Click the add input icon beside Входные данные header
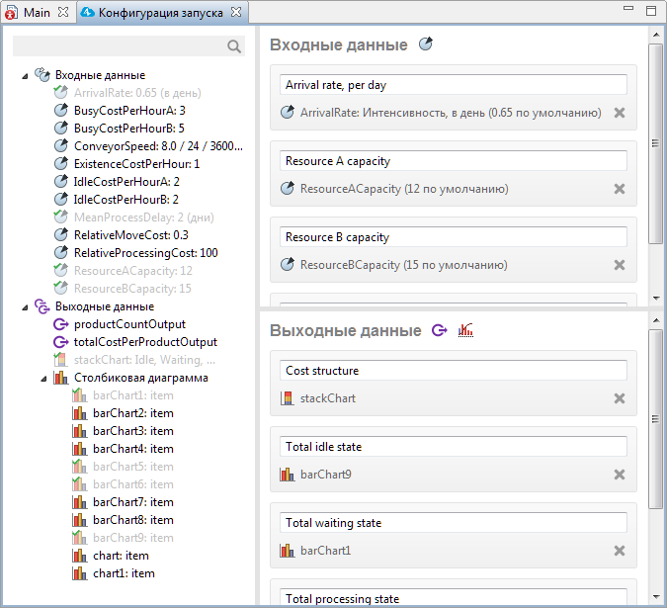The width and height of the screenshot is (667, 608). (x=425, y=43)
